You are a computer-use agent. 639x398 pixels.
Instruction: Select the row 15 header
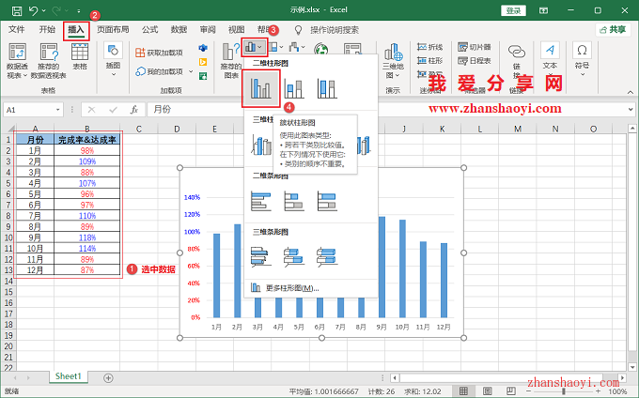tap(8, 292)
